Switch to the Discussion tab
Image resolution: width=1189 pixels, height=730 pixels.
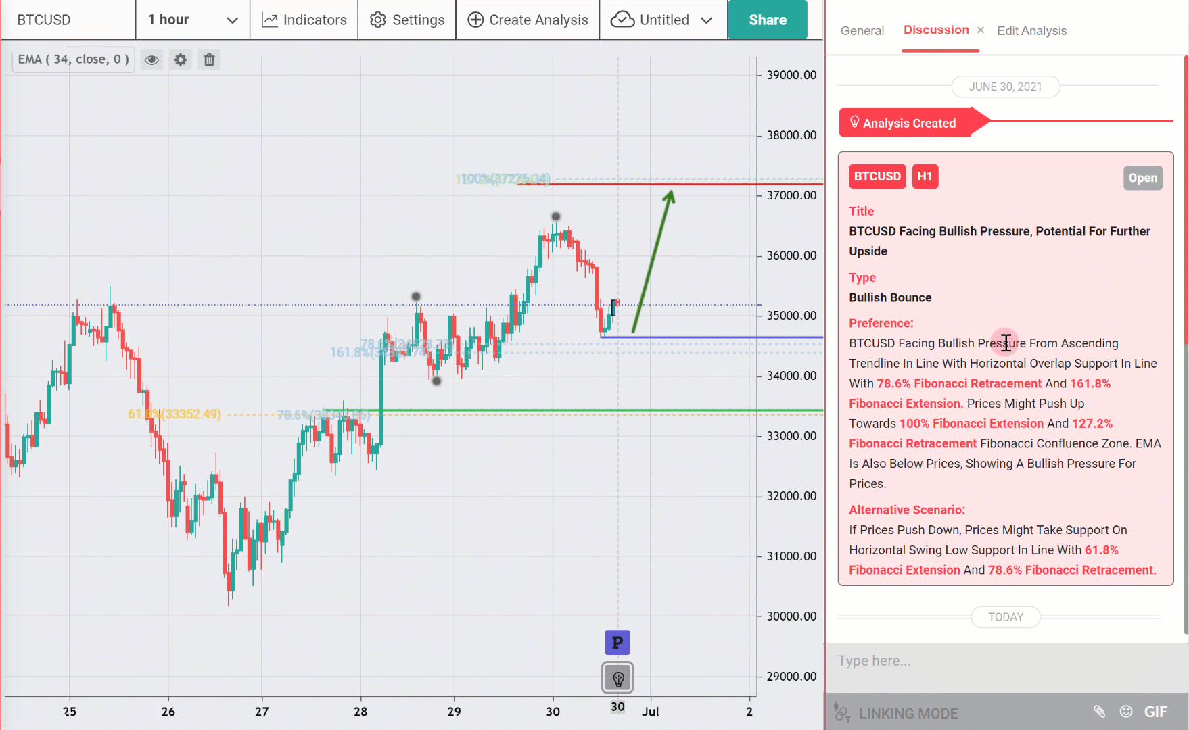936,30
